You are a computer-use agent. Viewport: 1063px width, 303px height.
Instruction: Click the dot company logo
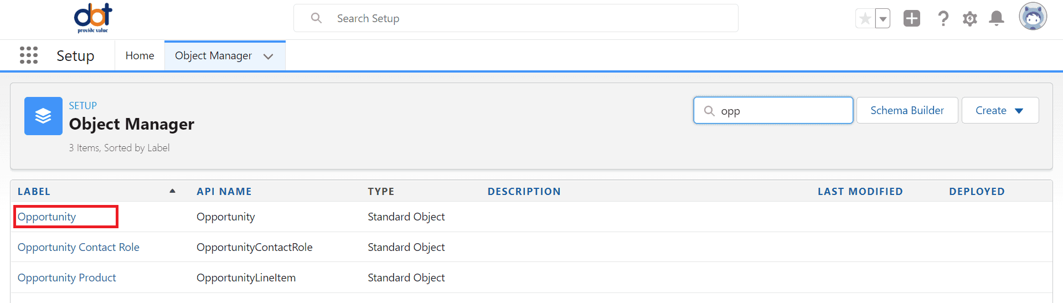[93, 18]
